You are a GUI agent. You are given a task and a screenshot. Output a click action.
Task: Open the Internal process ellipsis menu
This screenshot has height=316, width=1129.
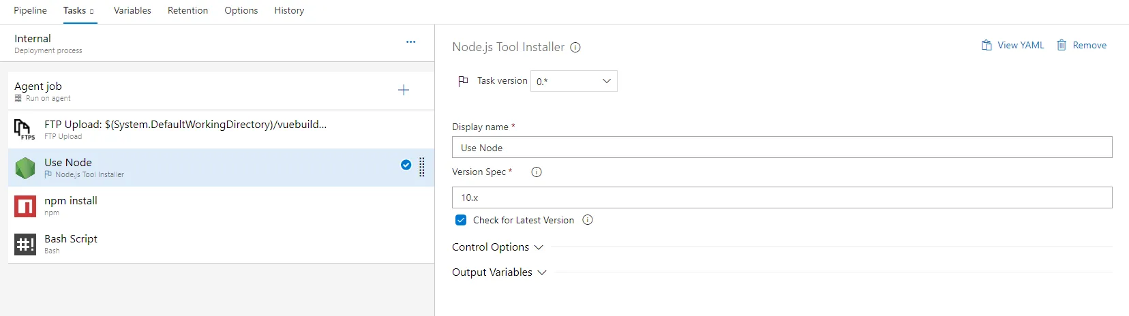point(410,42)
